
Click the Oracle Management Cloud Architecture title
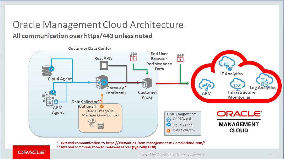coord(98,25)
